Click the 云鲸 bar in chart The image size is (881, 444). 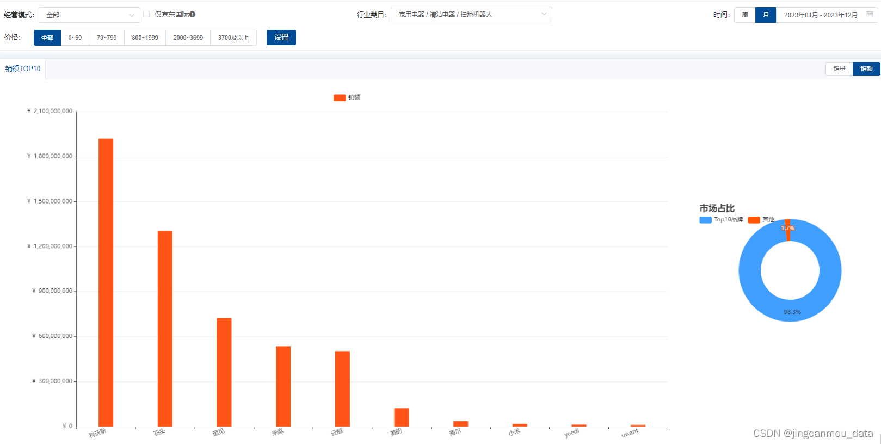[342, 388]
